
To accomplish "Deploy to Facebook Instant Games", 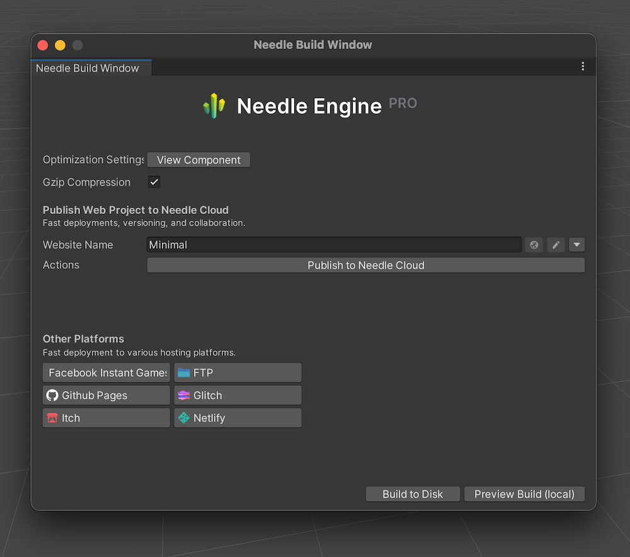I will [x=106, y=372].
